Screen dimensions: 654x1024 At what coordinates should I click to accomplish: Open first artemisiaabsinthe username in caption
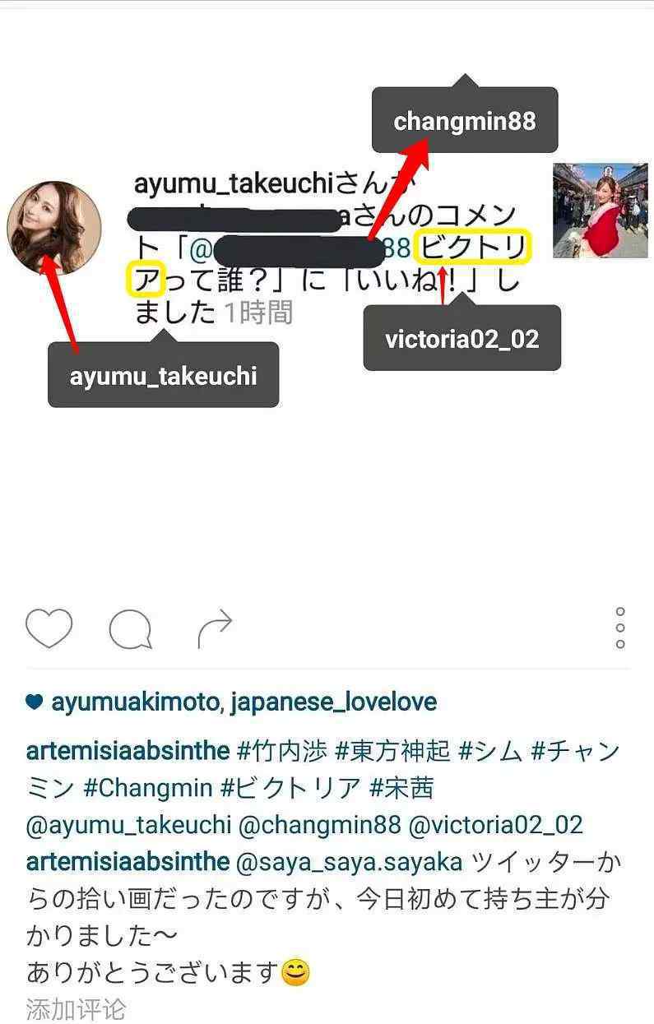(x=128, y=751)
